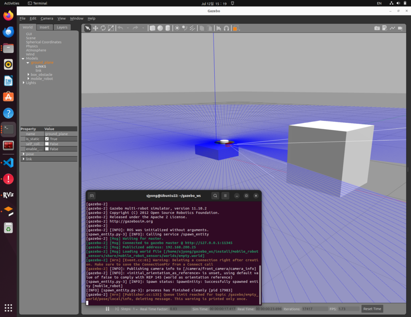Expand the mobile_robot model
The height and width of the screenshot is (317, 411).
pyautogui.click(x=28, y=79)
